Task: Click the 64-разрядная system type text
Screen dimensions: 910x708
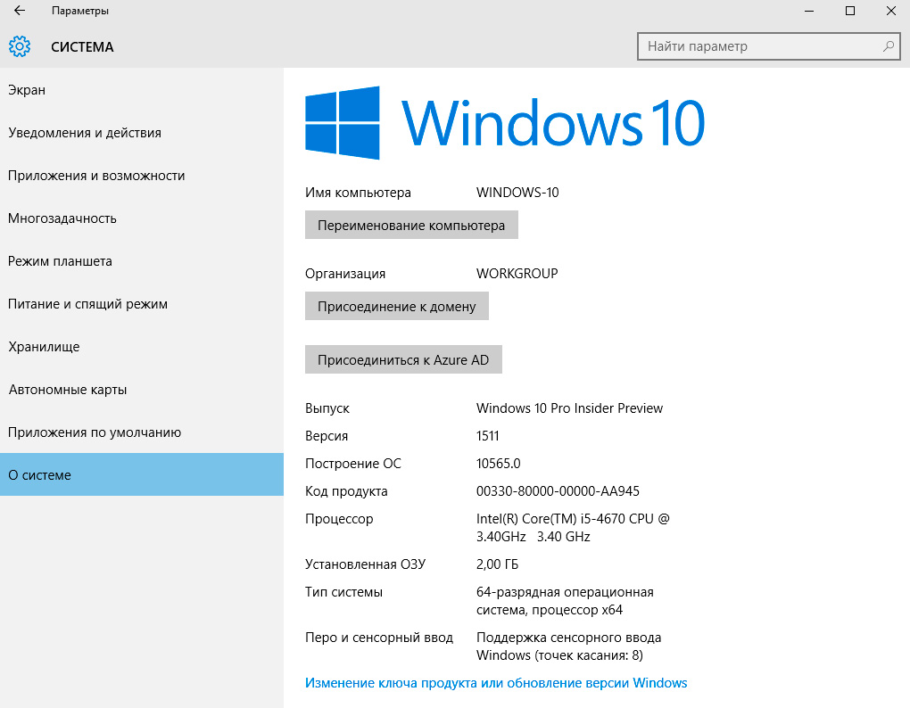Action: pos(565,601)
